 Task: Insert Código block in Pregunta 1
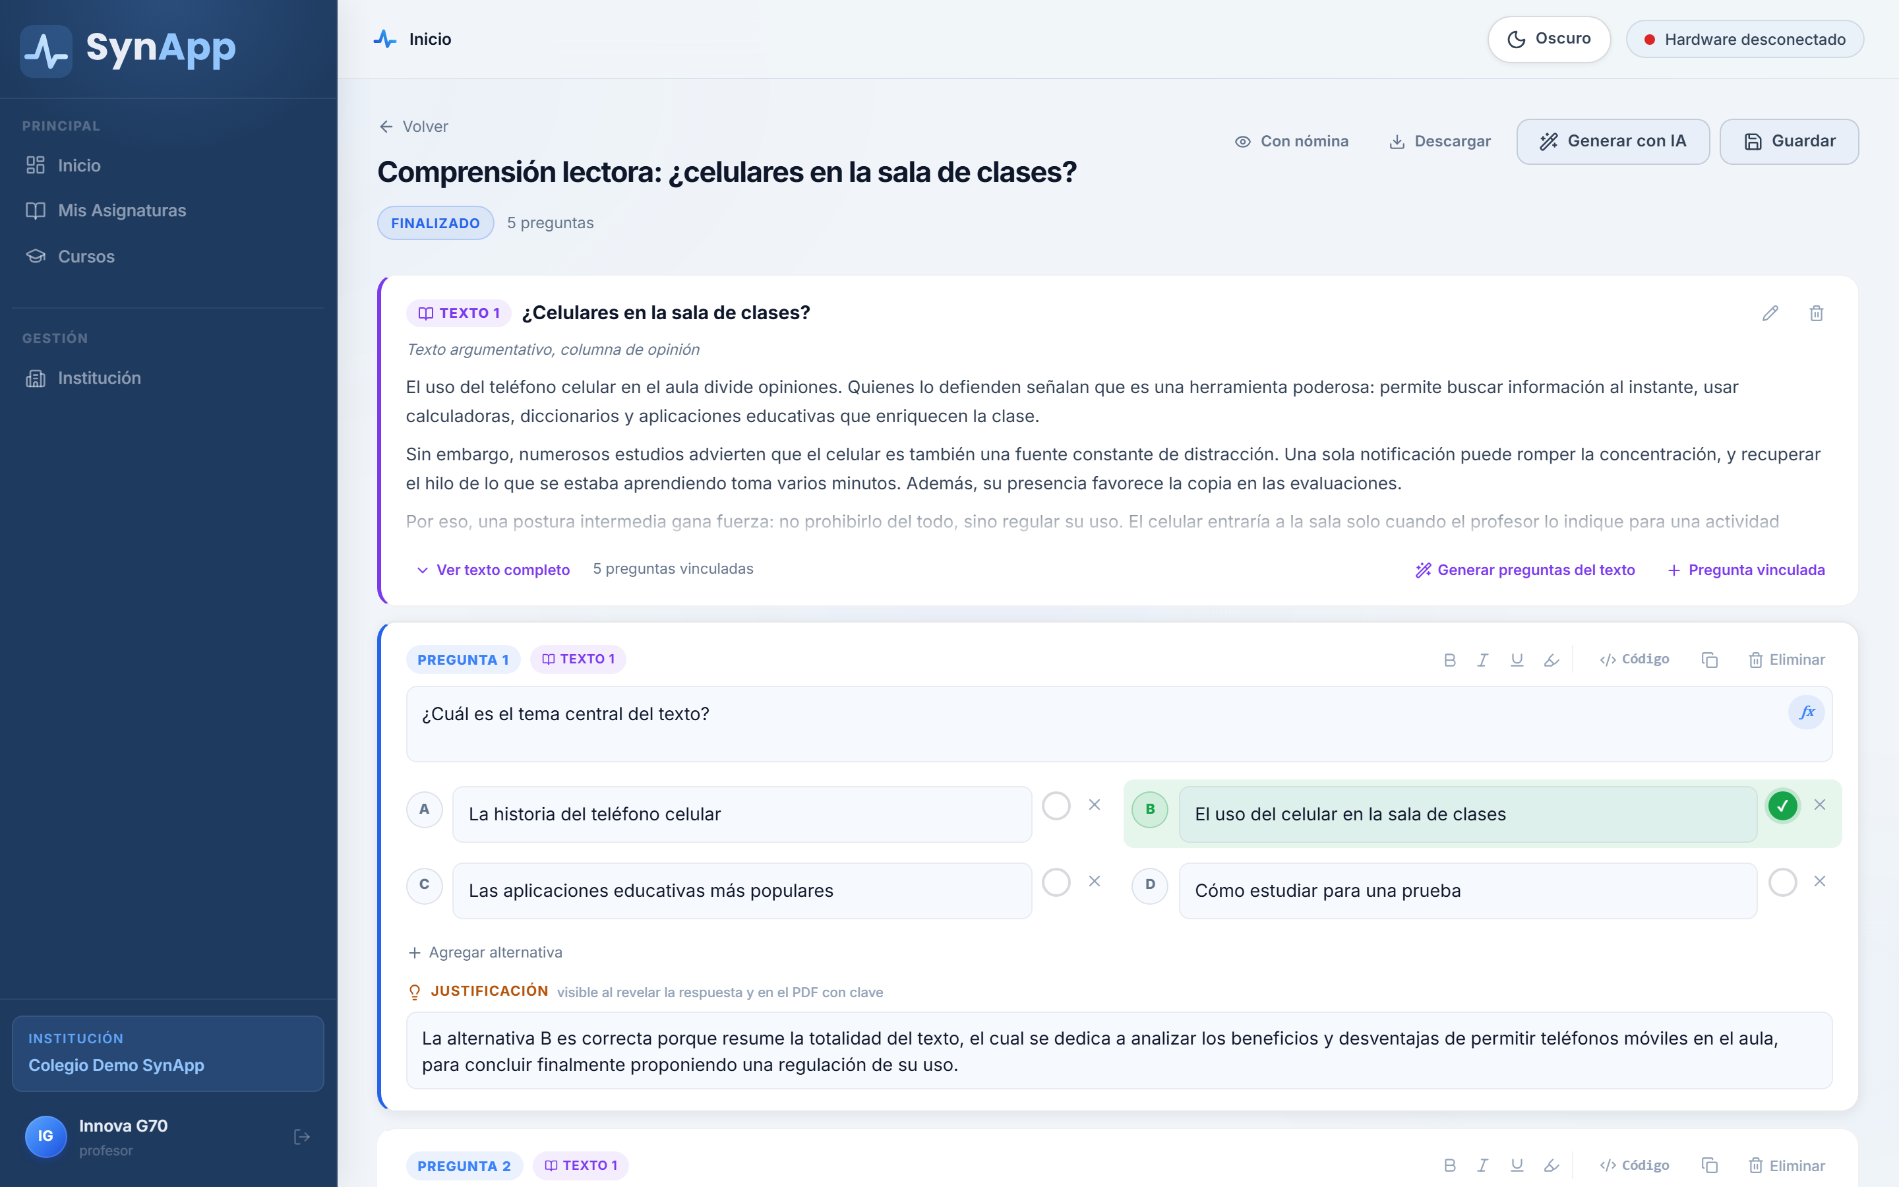[x=1634, y=659]
